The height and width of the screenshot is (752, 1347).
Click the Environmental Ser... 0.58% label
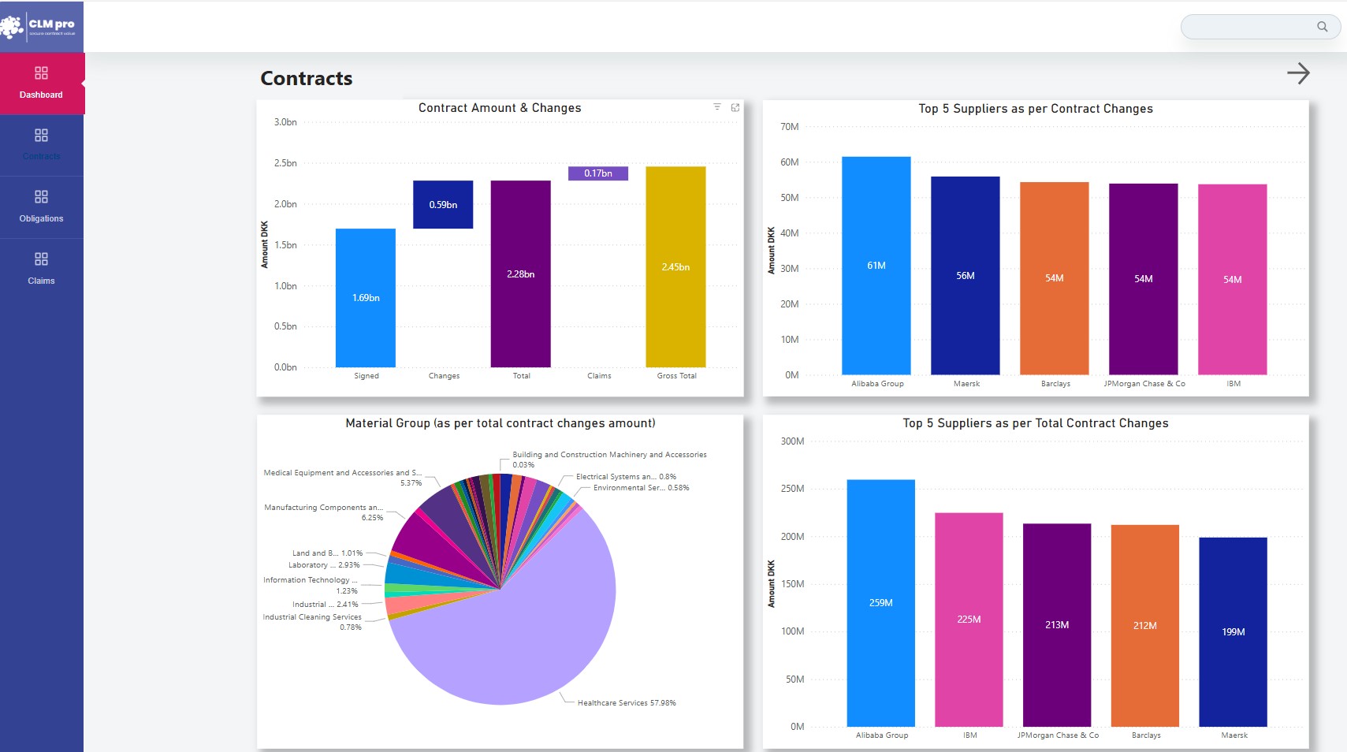(x=641, y=488)
